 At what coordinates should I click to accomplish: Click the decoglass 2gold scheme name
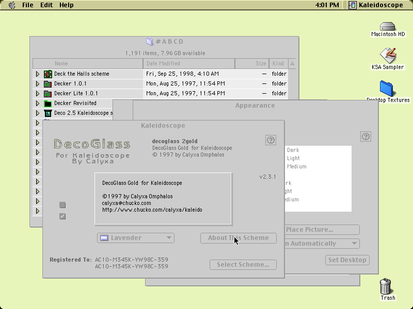tap(175, 141)
